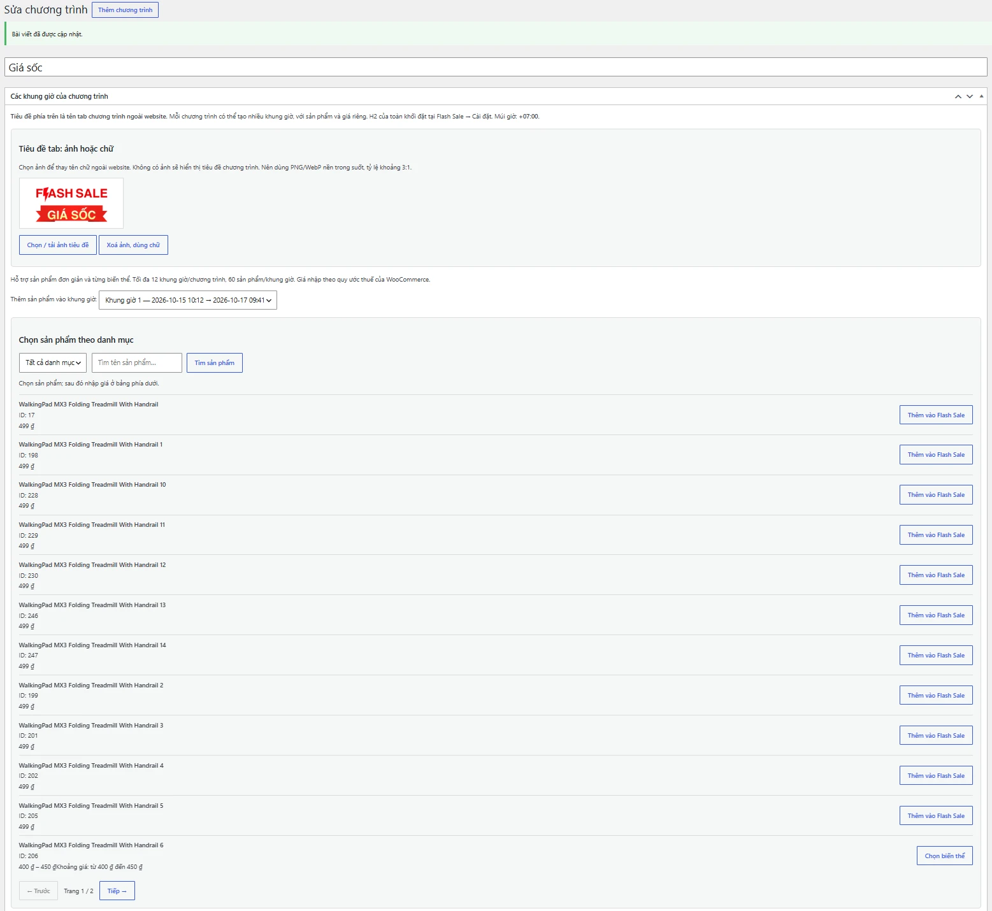Click 'Chọn biến thể' for Handrail 6

pyautogui.click(x=945, y=856)
